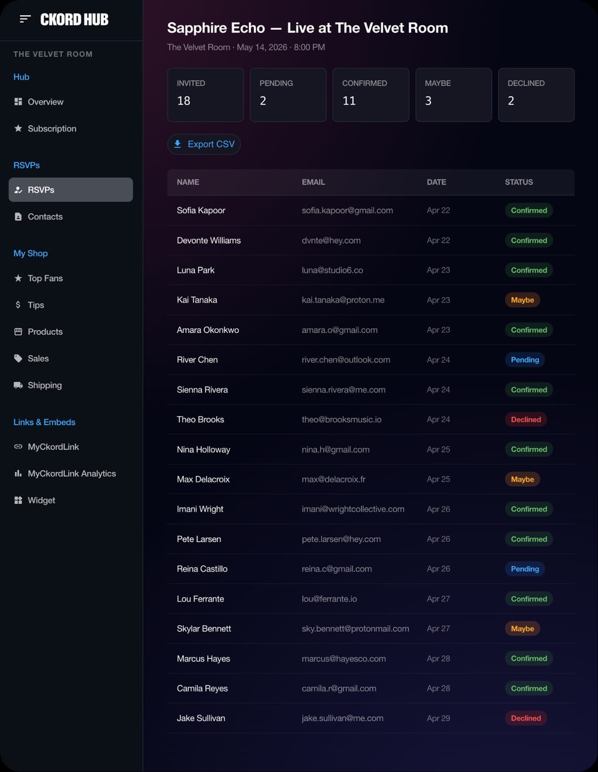Click the Confirmed 11 stat card

(371, 95)
